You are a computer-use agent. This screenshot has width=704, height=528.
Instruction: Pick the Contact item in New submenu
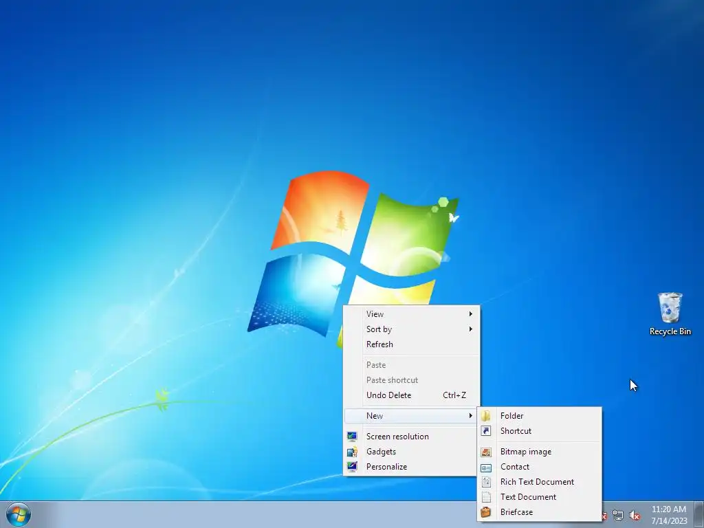[539, 467]
